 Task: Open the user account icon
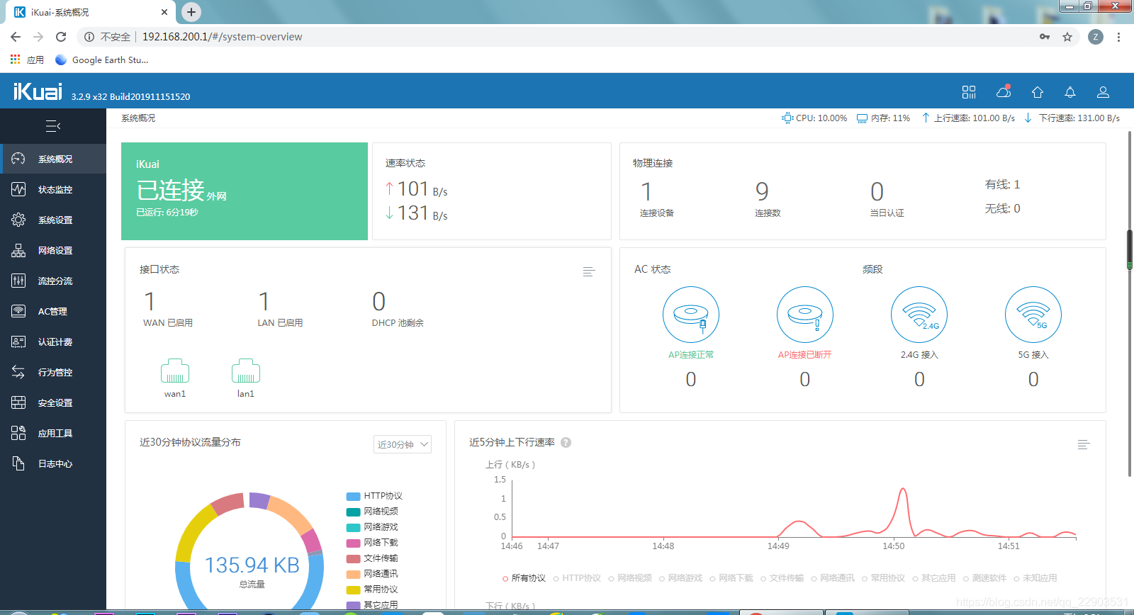click(1103, 92)
